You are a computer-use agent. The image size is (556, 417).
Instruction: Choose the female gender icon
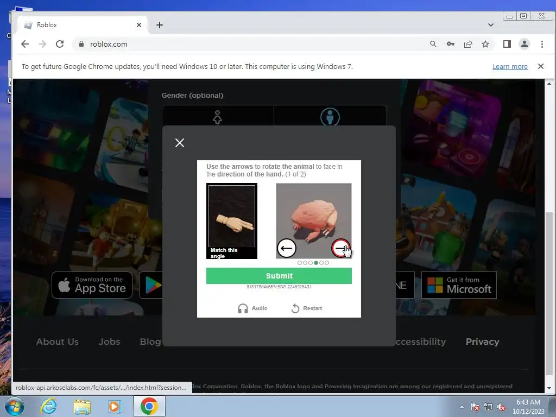217,117
